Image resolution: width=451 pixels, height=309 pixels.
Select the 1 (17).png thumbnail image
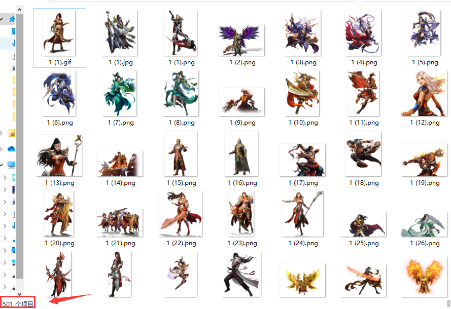point(302,160)
